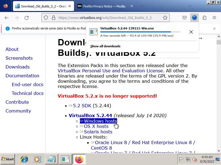Close the Firefox Privacy Notice tab
221x165 pixels.
132,6
